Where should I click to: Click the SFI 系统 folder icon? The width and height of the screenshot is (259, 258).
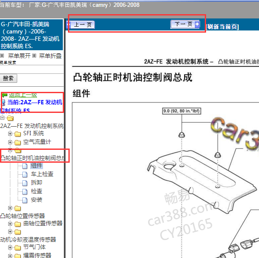coord(18,134)
